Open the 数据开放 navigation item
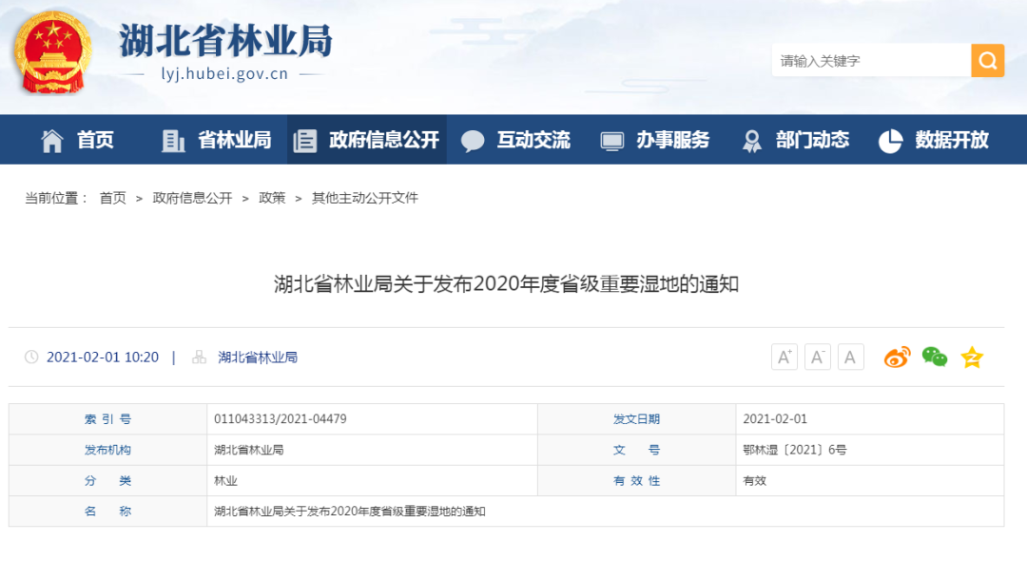1027x561 pixels. coord(935,140)
